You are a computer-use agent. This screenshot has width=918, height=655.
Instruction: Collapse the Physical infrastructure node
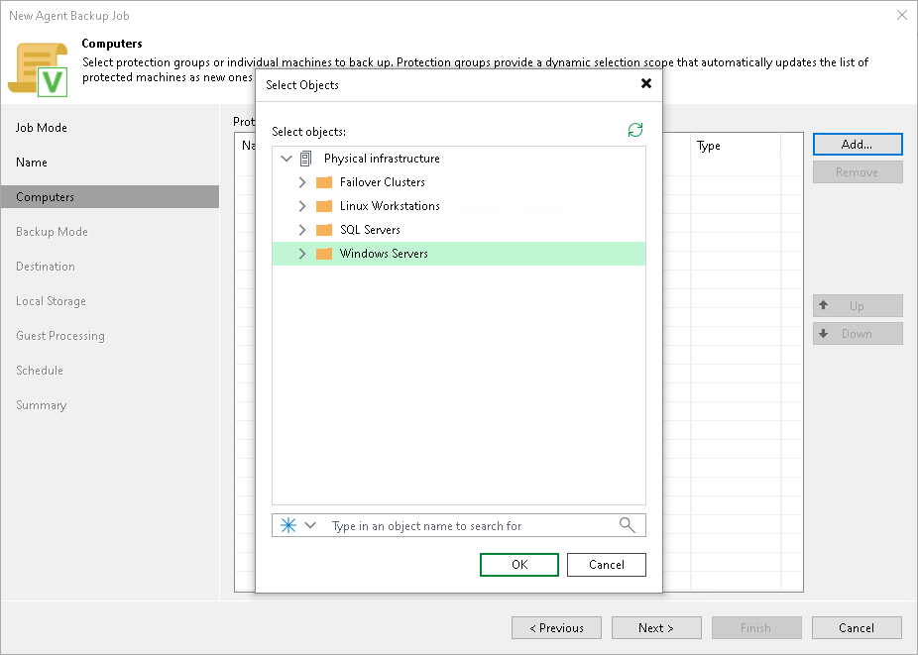pos(287,159)
